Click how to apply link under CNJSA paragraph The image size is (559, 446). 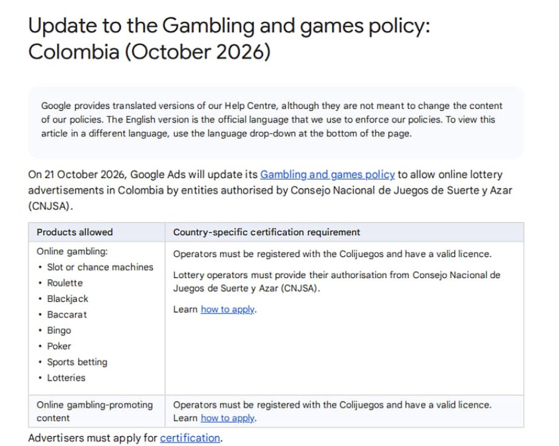point(227,309)
